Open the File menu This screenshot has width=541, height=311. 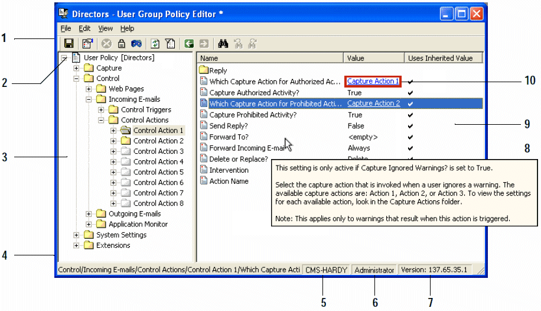pos(66,28)
